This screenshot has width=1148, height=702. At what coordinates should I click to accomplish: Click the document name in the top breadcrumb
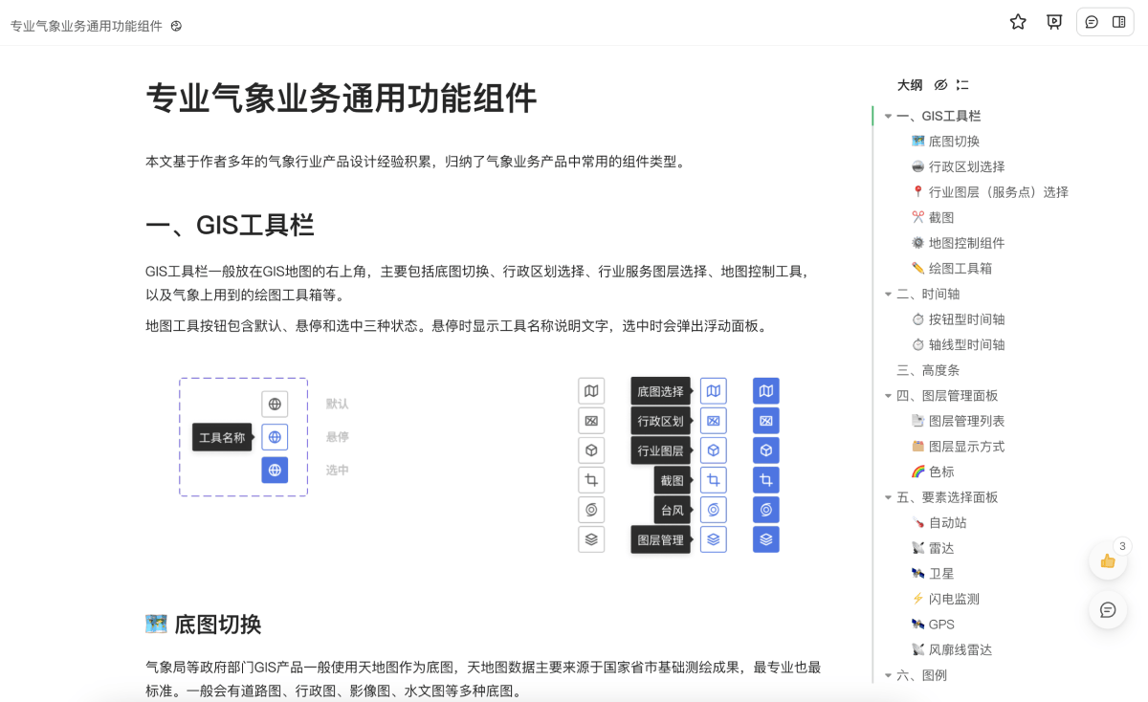pos(86,26)
